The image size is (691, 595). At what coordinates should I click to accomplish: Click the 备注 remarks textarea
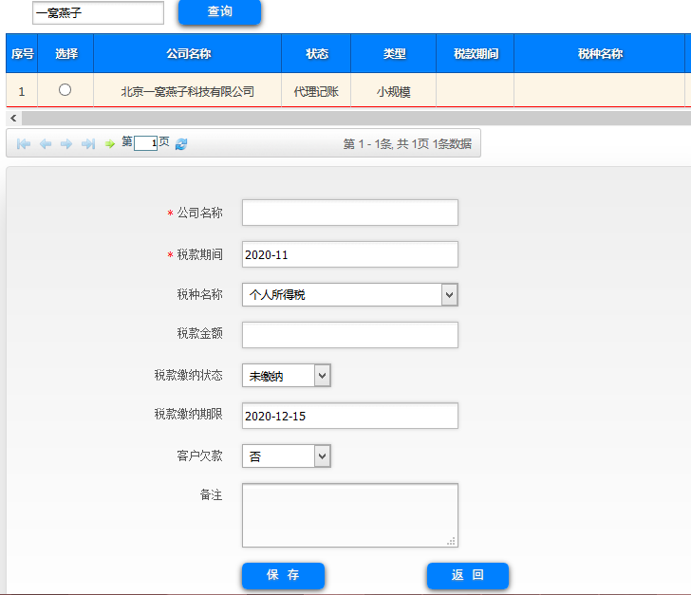tap(350, 515)
